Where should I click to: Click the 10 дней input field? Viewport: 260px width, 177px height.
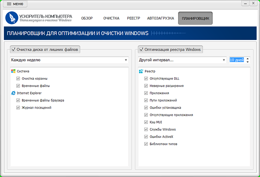[x=236, y=60]
